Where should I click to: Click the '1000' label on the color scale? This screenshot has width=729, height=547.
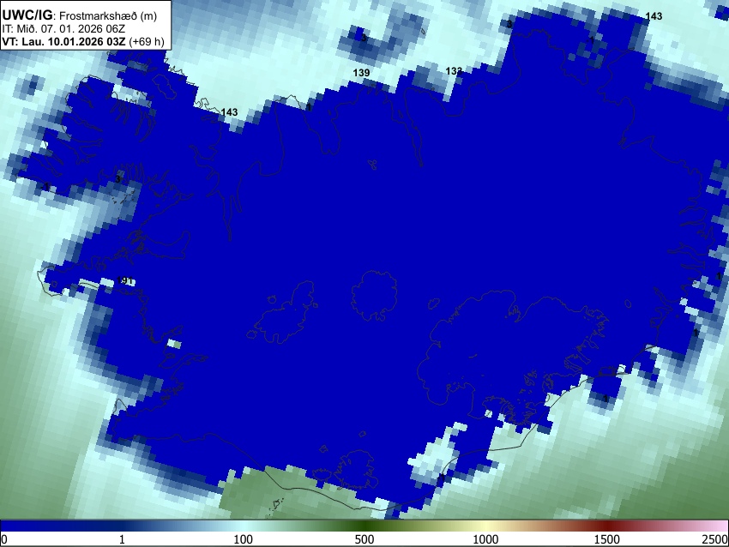point(485,539)
